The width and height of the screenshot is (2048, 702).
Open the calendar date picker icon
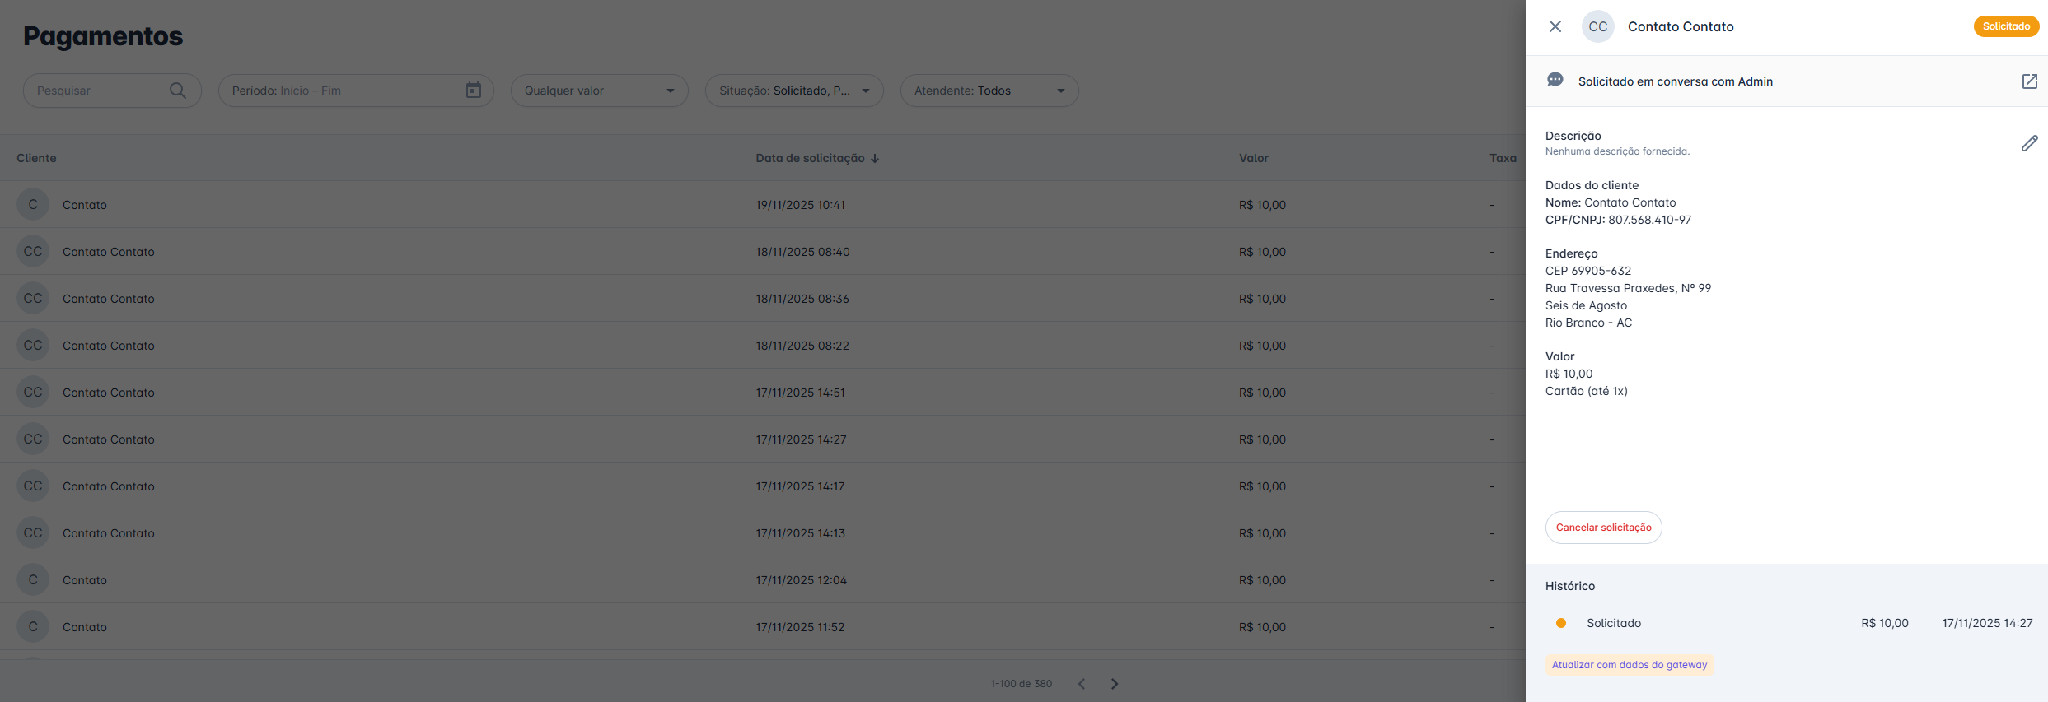(473, 91)
